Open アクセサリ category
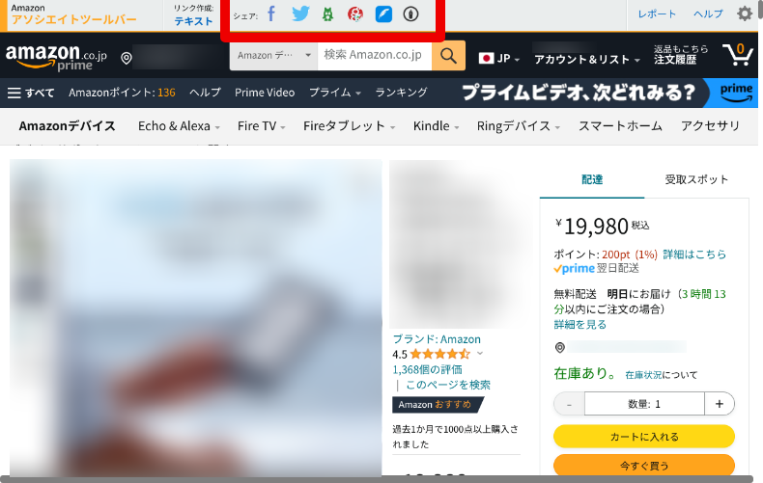 pos(711,126)
